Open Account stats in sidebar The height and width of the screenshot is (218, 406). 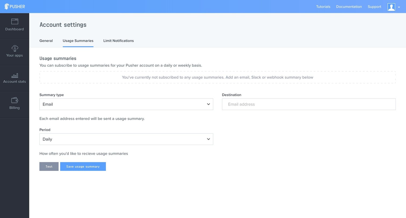[15, 78]
